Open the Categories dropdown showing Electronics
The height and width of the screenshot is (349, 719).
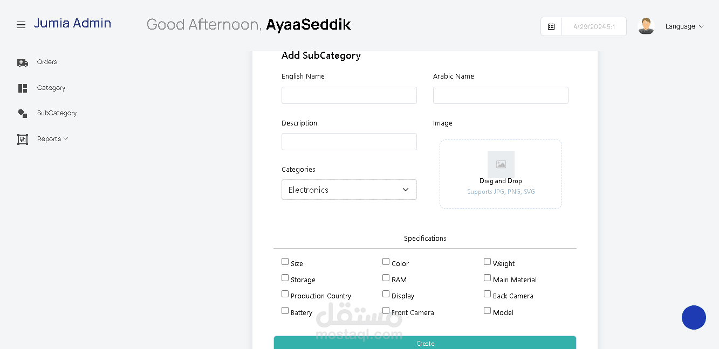click(349, 190)
